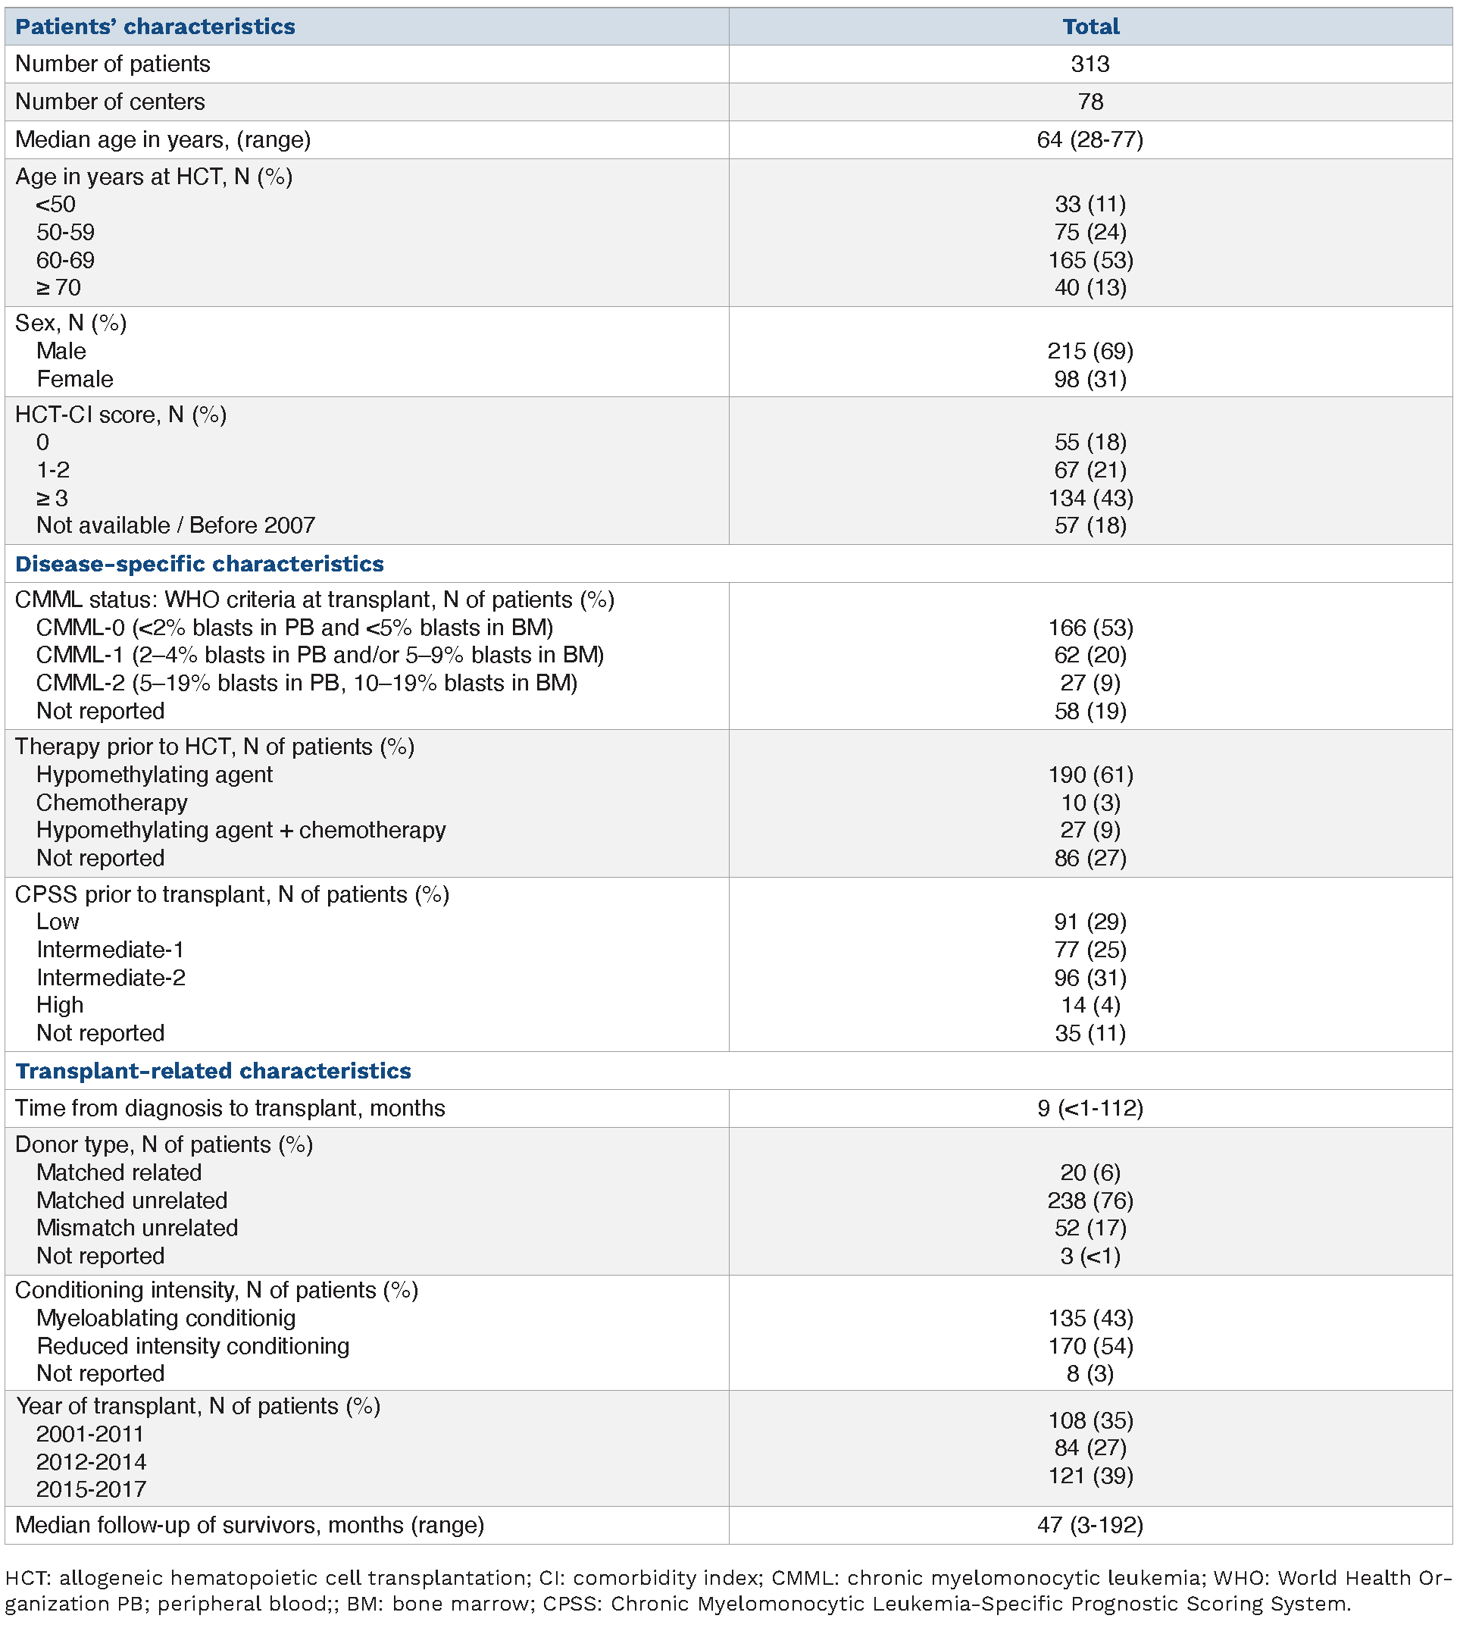The image size is (1460, 1628).
Task: Select the "Female" row under Sex
Action: (x=74, y=379)
